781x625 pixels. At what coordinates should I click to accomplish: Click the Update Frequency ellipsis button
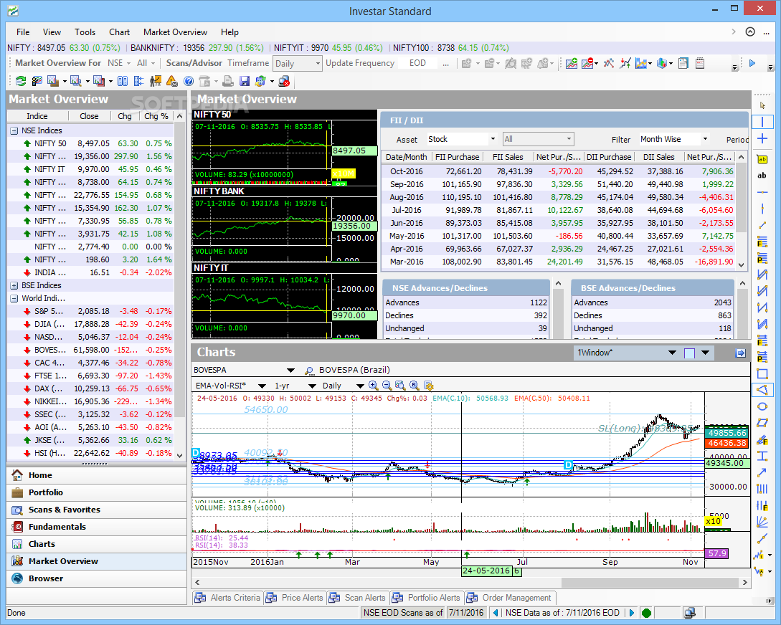[x=445, y=64]
